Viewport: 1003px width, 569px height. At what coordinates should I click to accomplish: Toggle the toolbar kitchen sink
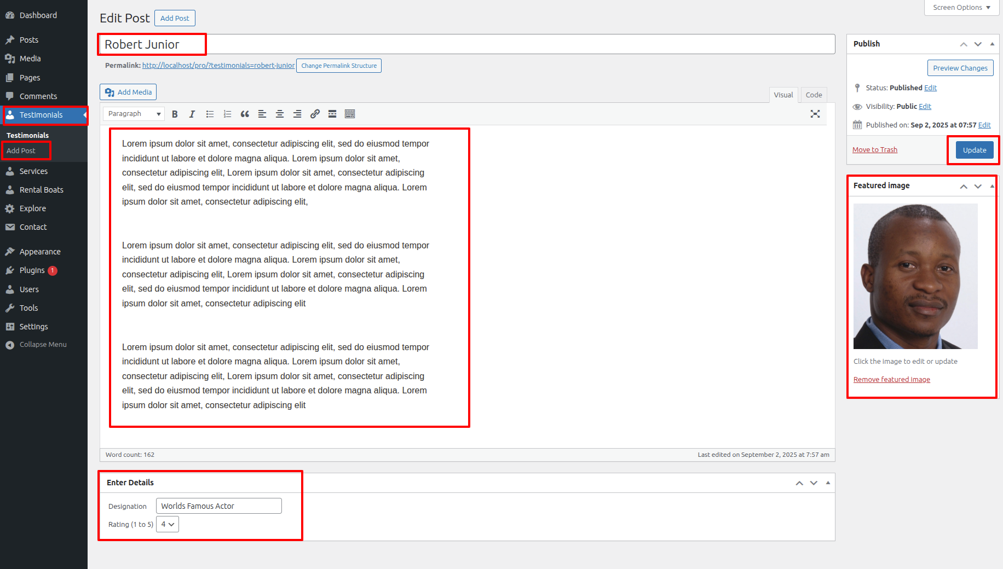click(x=350, y=114)
